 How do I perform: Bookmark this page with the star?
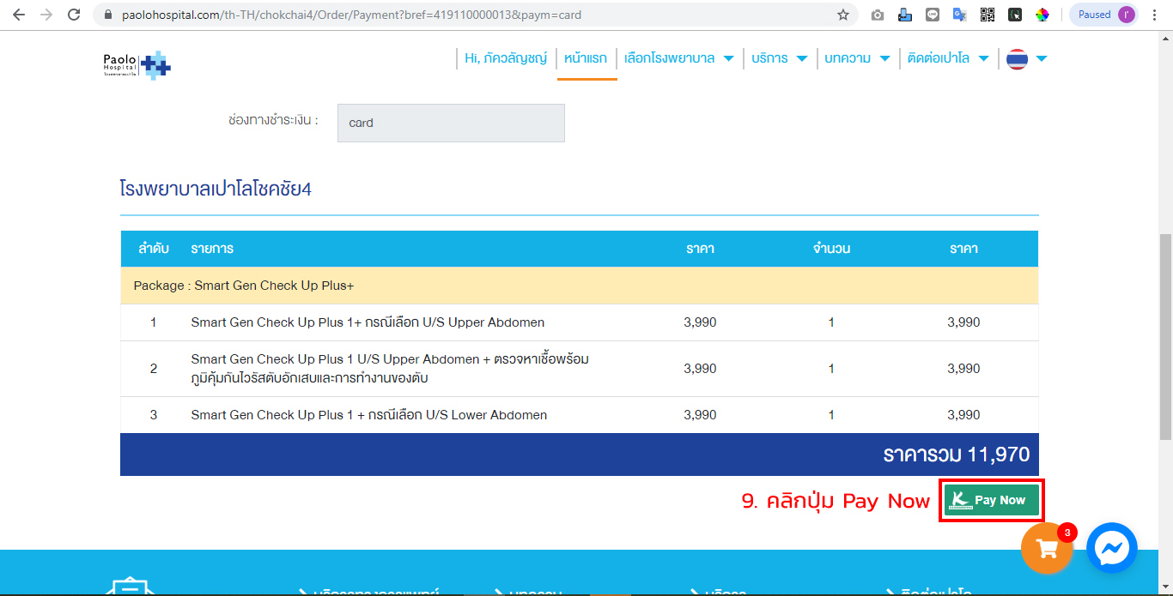pos(843,15)
